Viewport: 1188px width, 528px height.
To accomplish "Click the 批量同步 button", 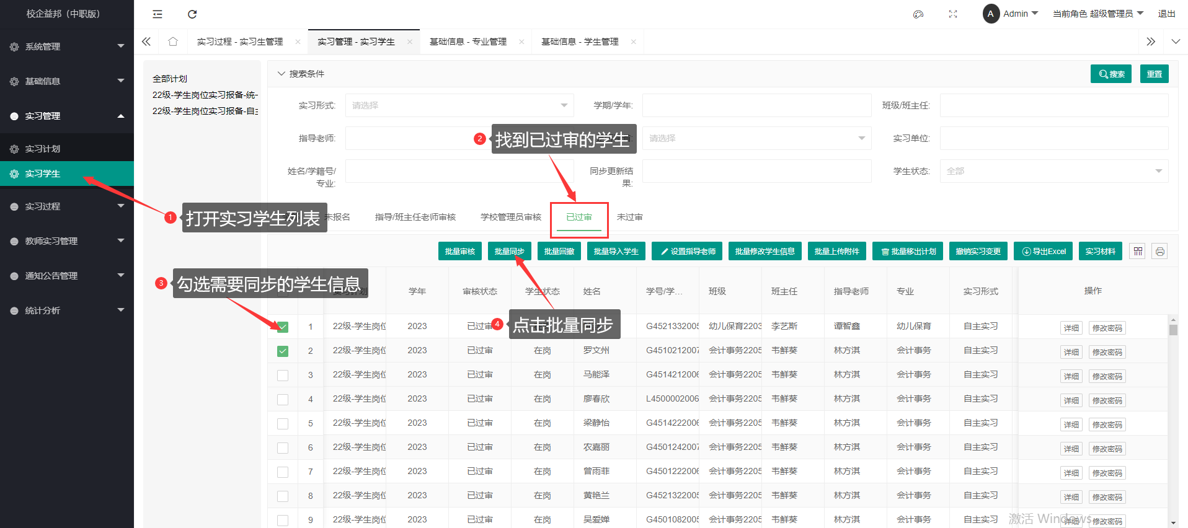I will coord(509,251).
